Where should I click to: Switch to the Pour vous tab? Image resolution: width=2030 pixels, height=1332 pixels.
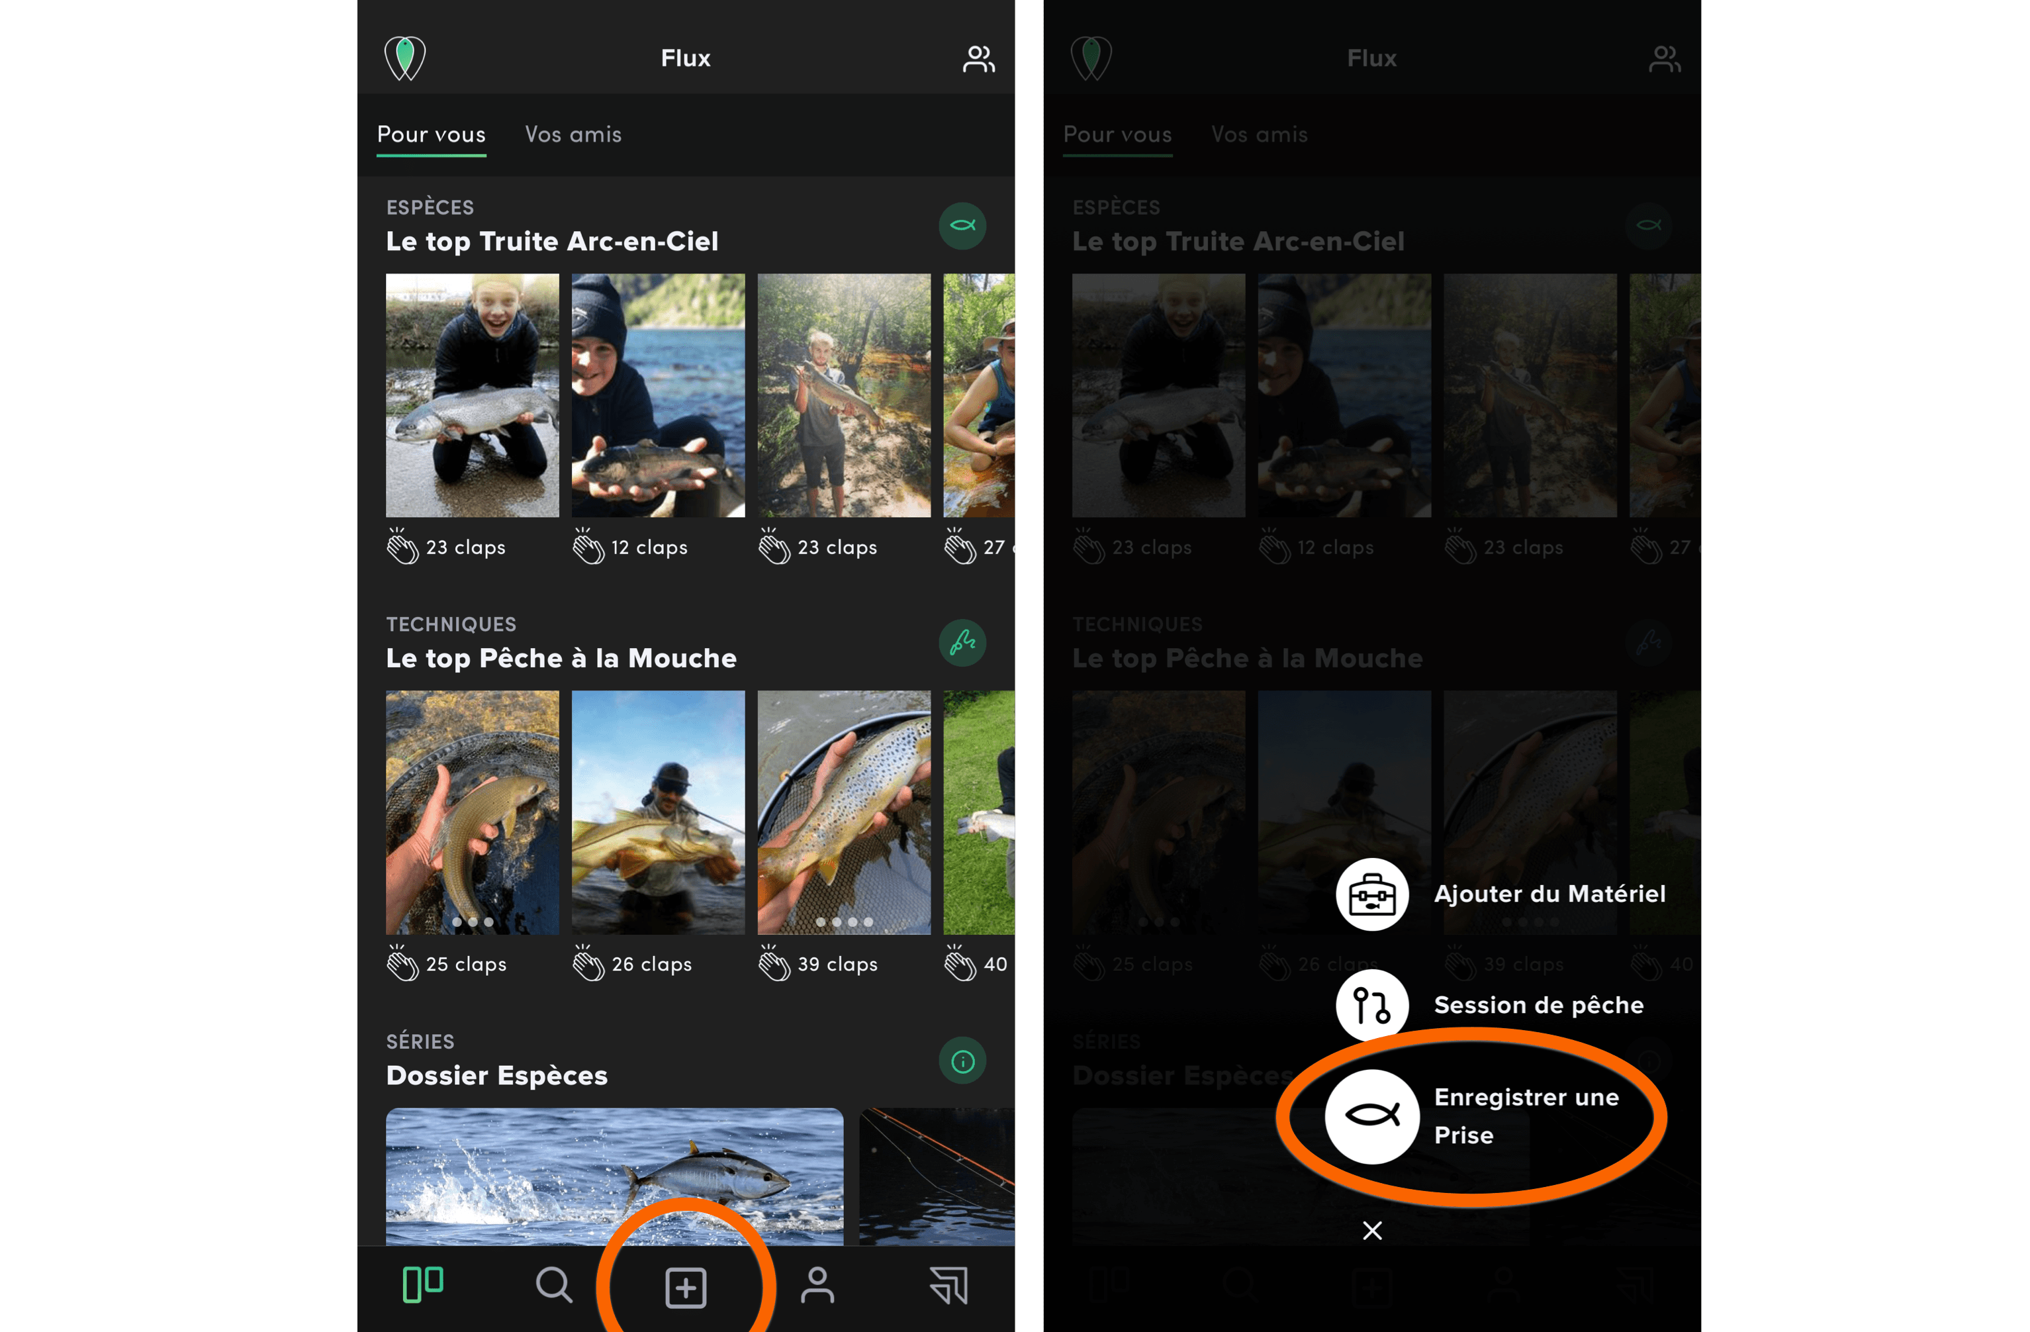[x=432, y=135]
